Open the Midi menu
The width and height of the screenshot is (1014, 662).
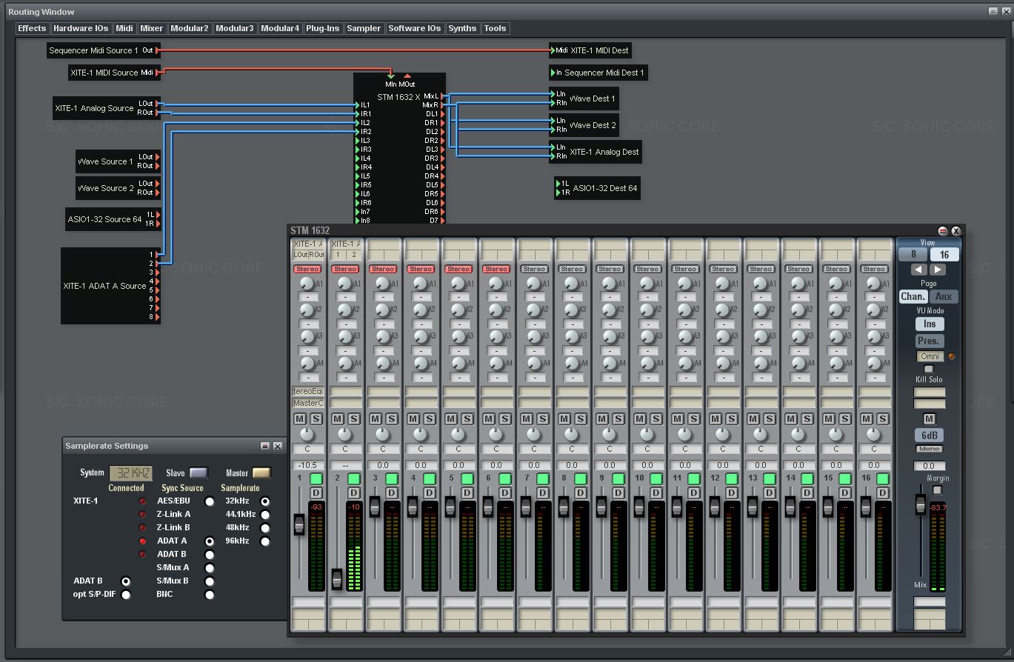pyautogui.click(x=124, y=28)
